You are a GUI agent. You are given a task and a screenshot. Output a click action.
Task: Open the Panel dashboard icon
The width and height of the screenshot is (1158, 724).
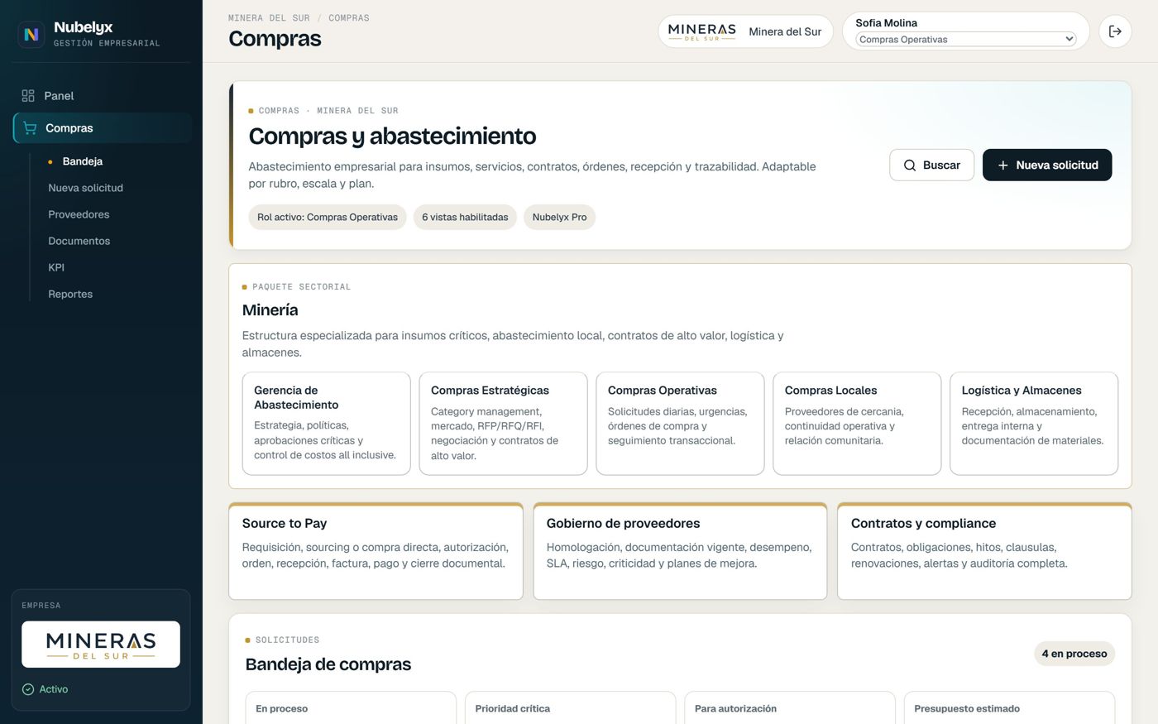(x=28, y=96)
